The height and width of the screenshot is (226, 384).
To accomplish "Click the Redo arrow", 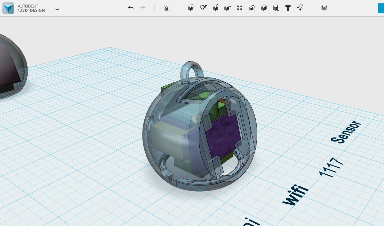I will click(x=143, y=8).
